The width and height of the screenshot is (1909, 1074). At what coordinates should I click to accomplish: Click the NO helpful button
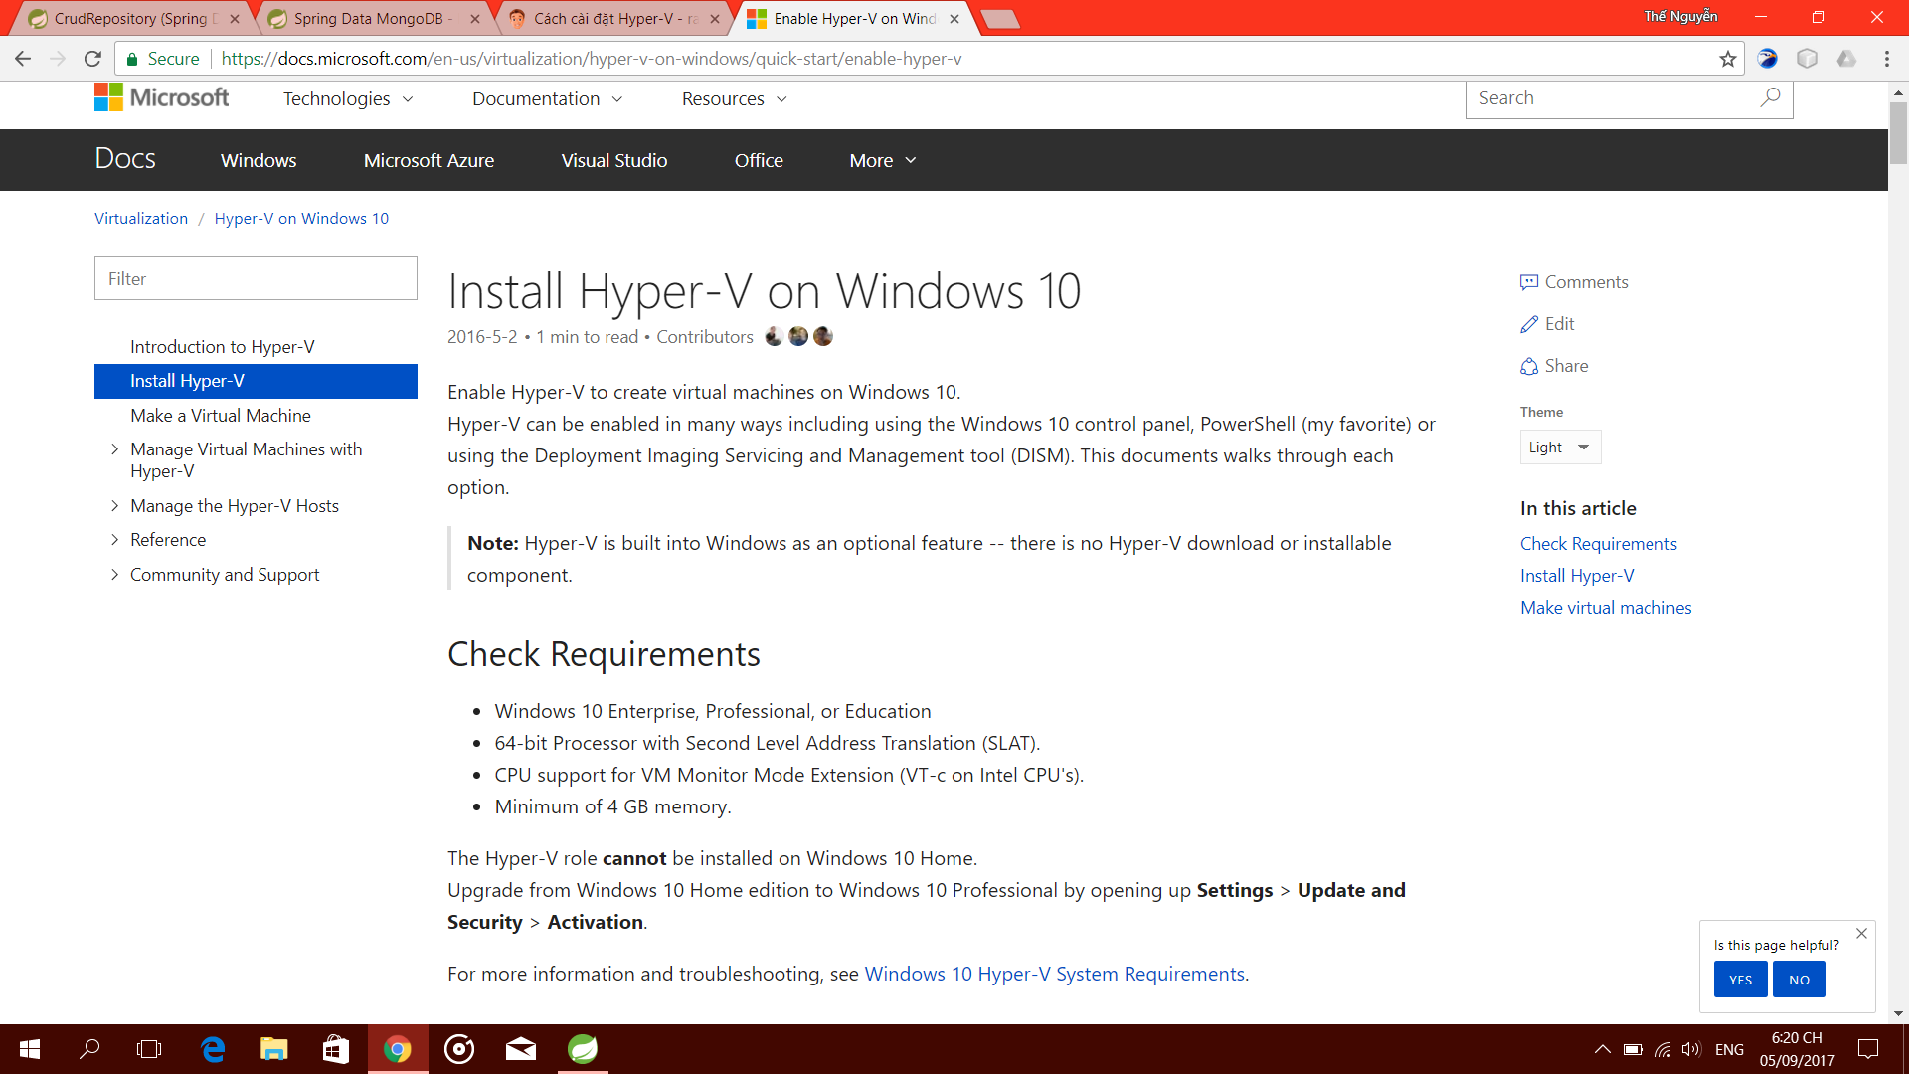1799,980
